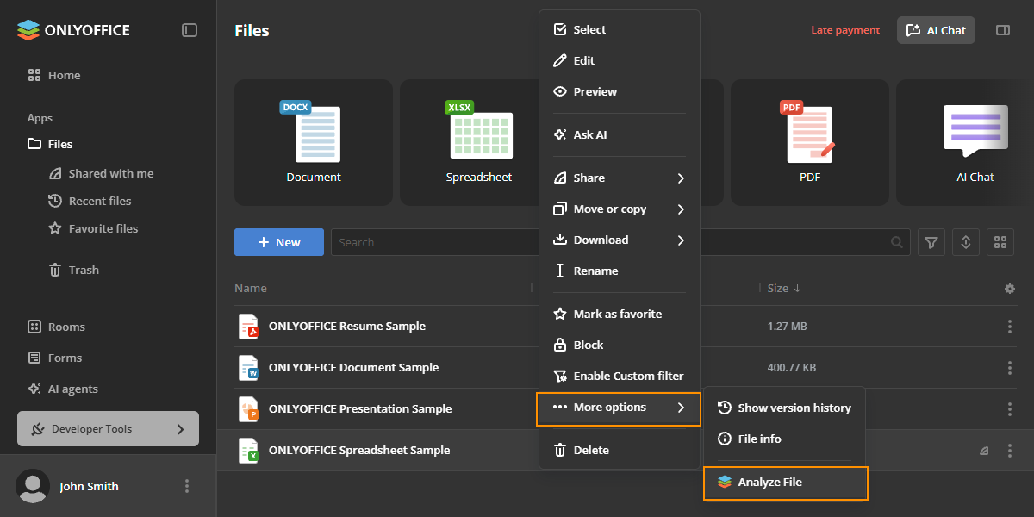1034x517 pixels.
Task: Mark the file as favorite
Action: 619,314
